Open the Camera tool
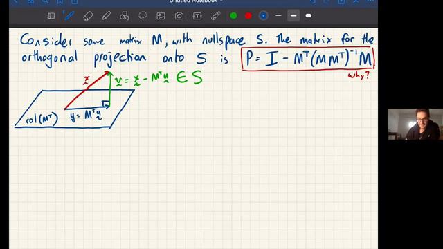This screenshot has height=249, width=443. 179,16
